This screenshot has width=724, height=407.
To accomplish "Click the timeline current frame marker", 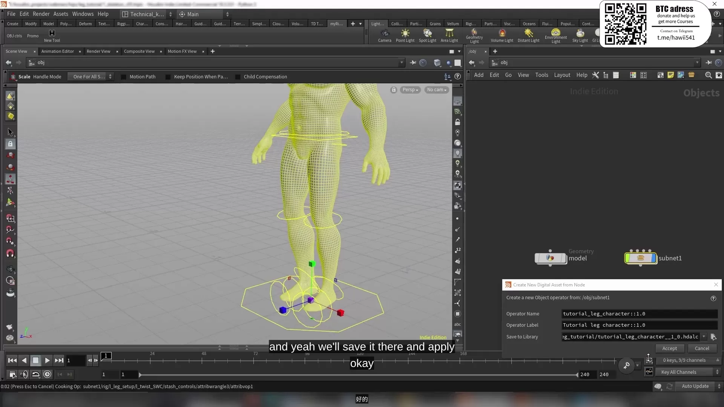I will [106, 356].
